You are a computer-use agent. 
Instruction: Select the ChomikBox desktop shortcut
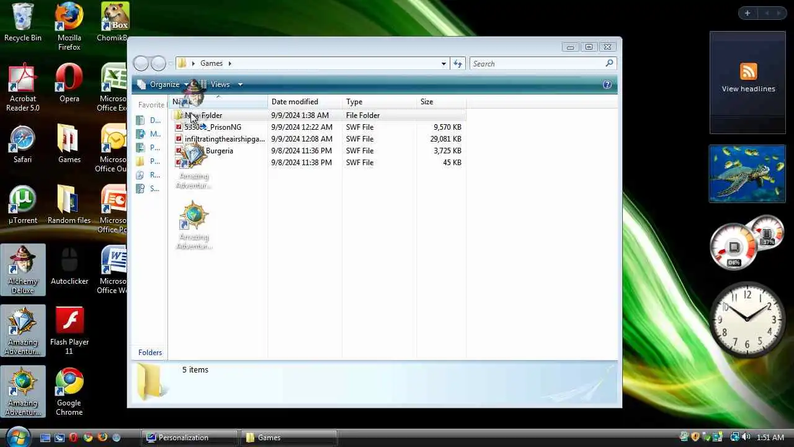click(114, 22)
